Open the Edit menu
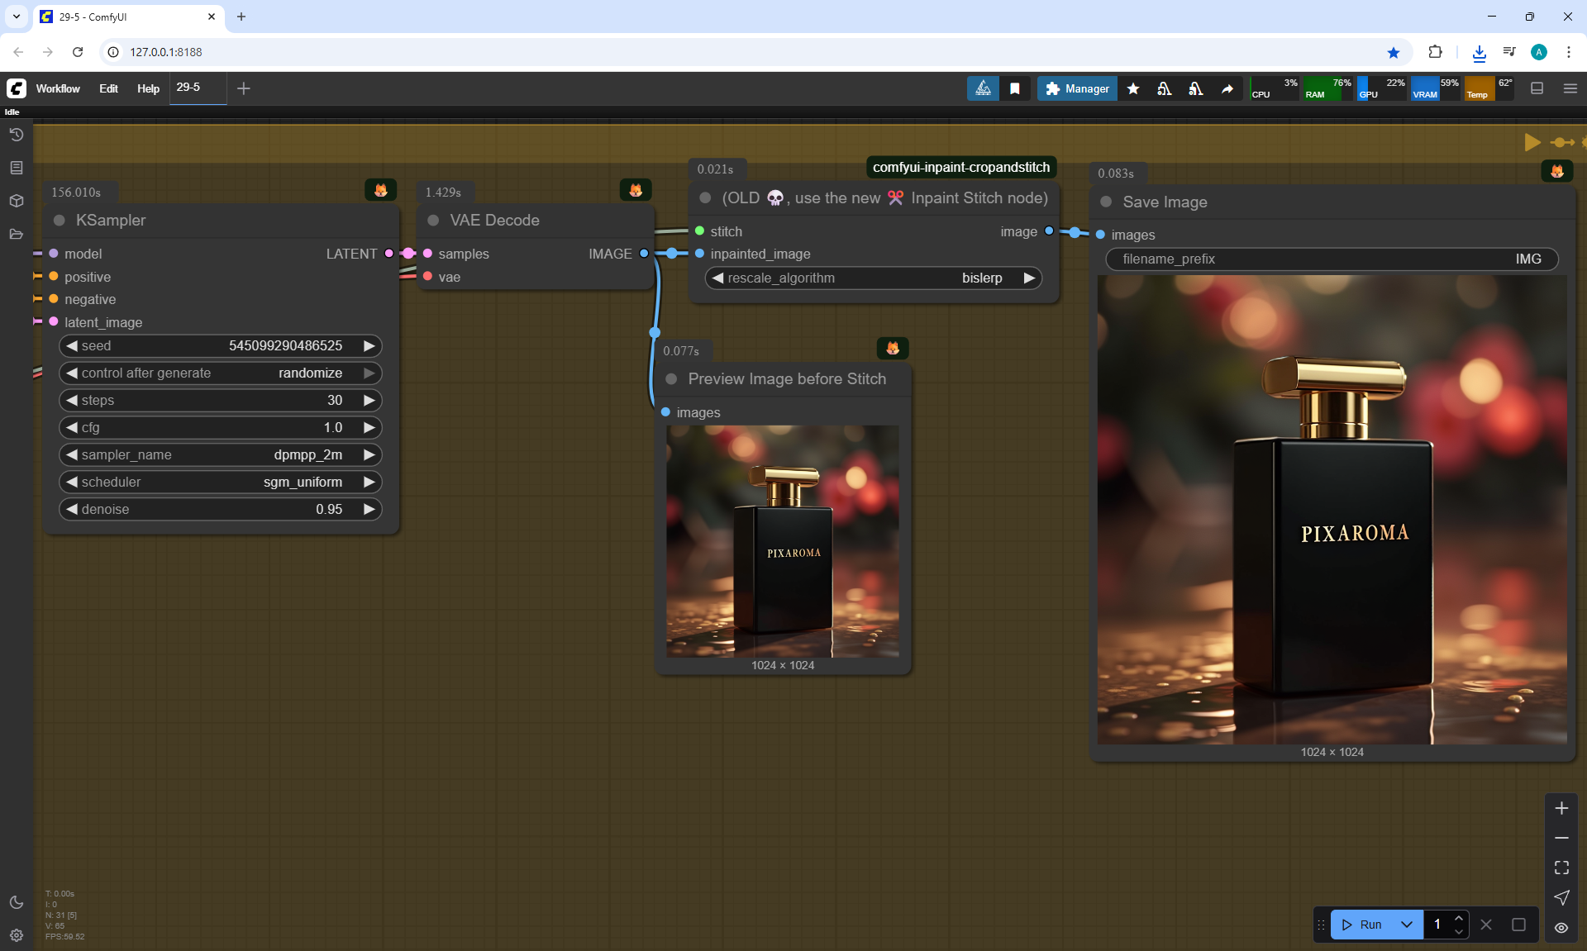 (108, 88)
